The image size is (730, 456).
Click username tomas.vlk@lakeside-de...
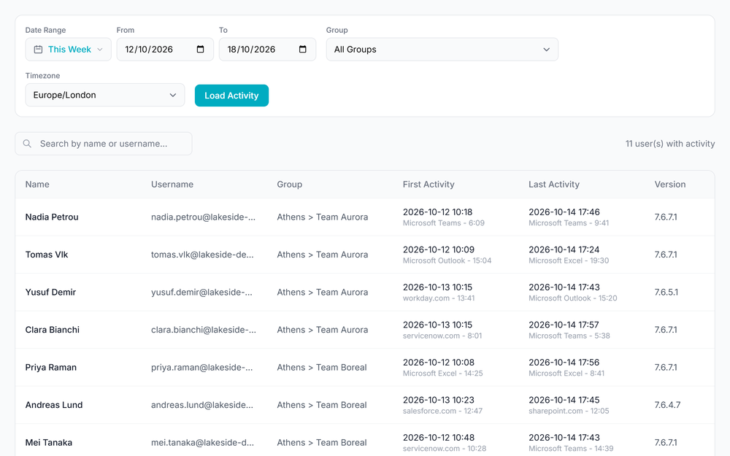click(202, 255)
